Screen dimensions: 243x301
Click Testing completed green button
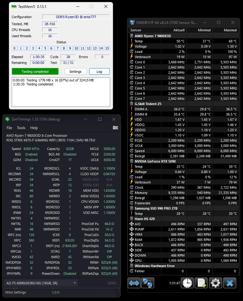(35, 72)
